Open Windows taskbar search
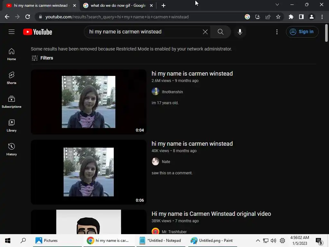The width and height of the screenshot is (329, 247). tap(23, 241)
